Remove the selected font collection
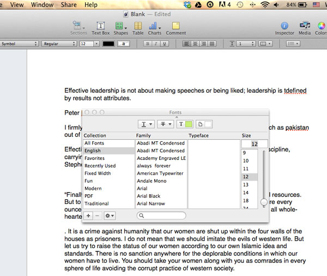Screen dimensions: 327x276 coord(98,215)
